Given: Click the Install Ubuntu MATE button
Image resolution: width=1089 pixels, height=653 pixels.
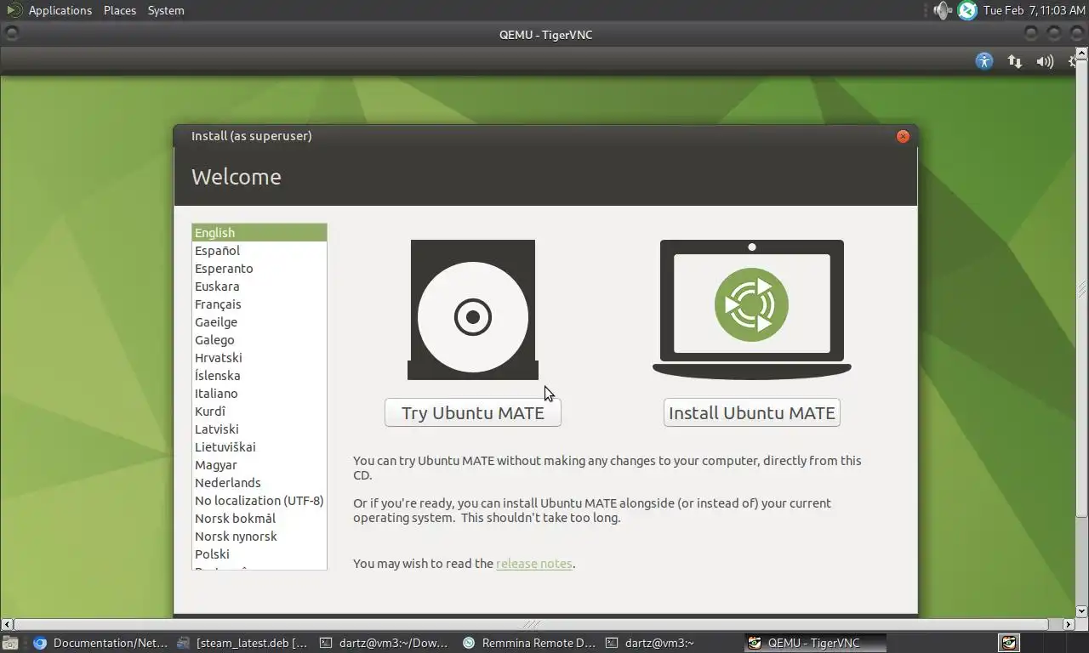Looking at the screenshot, I should [x=752, y=412].
